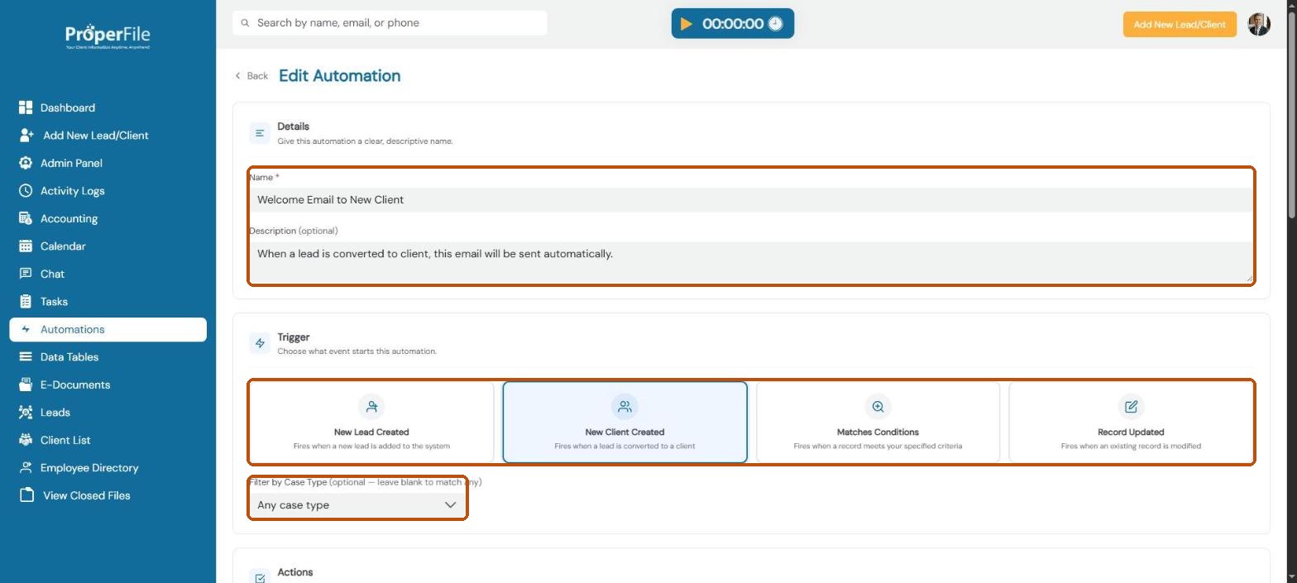This screenshot has width=1297, height=583.
Task: Select the Record Updated trigger
Action: tap(1131, 422)
